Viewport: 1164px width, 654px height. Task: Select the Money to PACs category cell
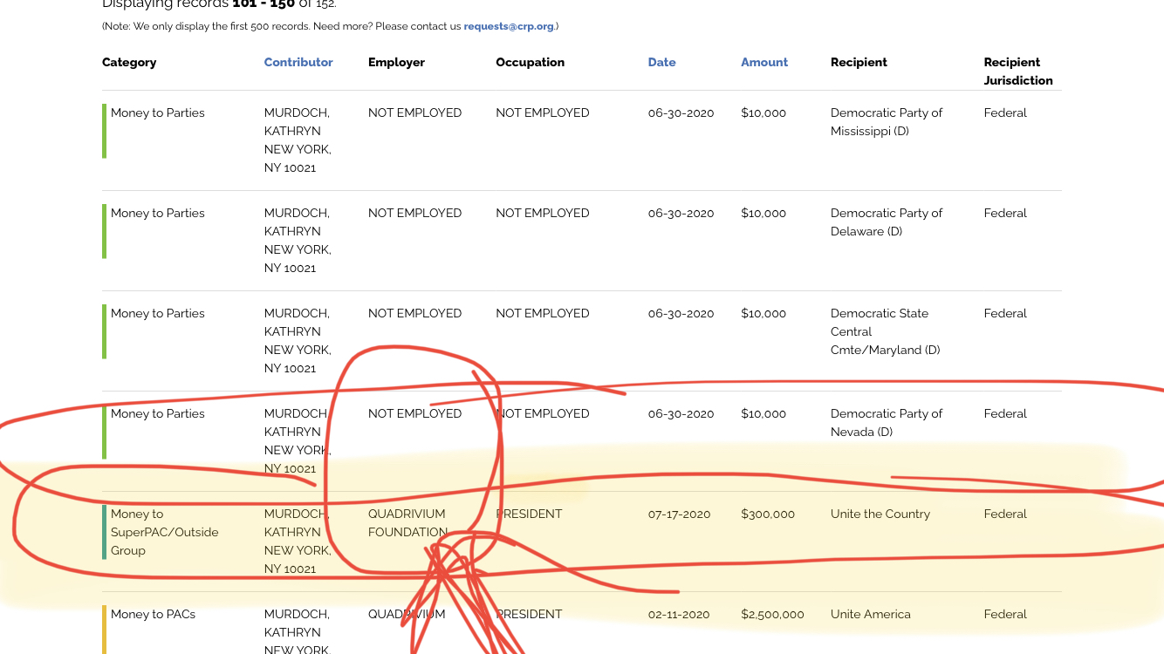pyautogui.click(x=153, y=614)
